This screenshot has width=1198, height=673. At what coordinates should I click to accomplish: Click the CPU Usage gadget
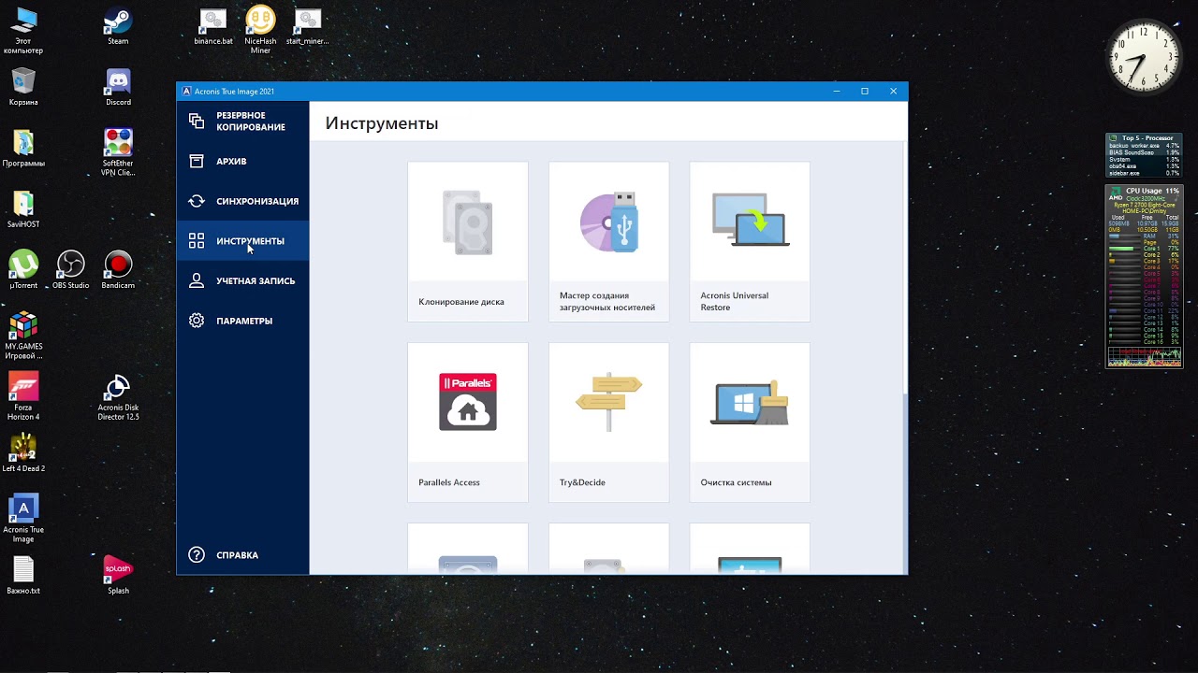click(1144, 276)
